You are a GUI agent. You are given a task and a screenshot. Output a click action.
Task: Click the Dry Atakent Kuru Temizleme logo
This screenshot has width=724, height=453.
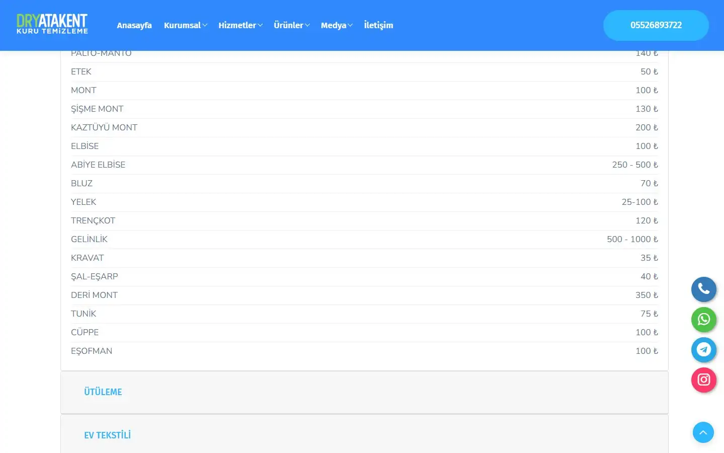pyautogui.click(x=52, y=24)
